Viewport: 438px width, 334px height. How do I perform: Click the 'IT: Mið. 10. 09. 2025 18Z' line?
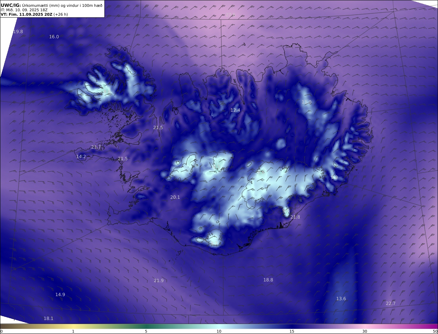pos(24,10)
